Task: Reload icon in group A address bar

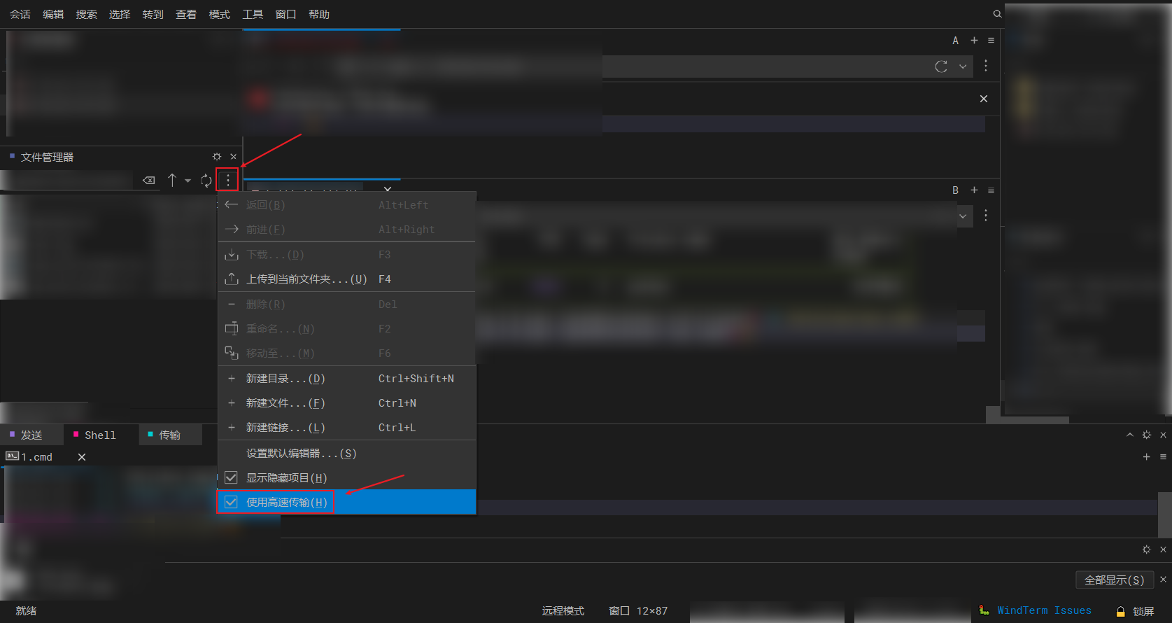Action: coord(941,66)
